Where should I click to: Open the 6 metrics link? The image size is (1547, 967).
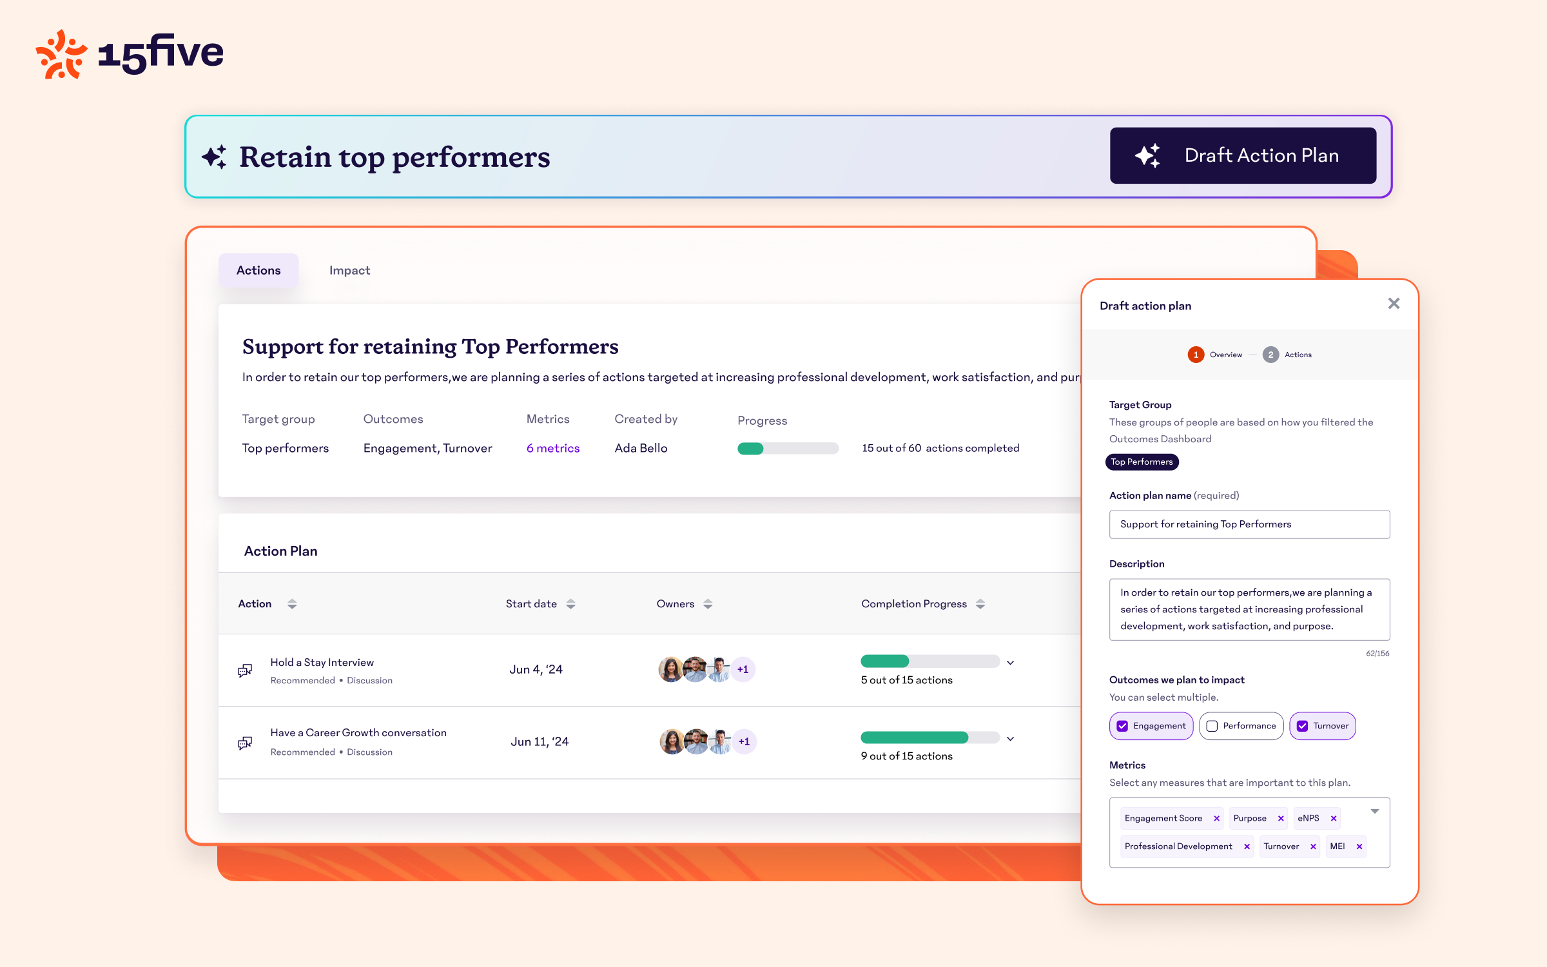point(553,448)
